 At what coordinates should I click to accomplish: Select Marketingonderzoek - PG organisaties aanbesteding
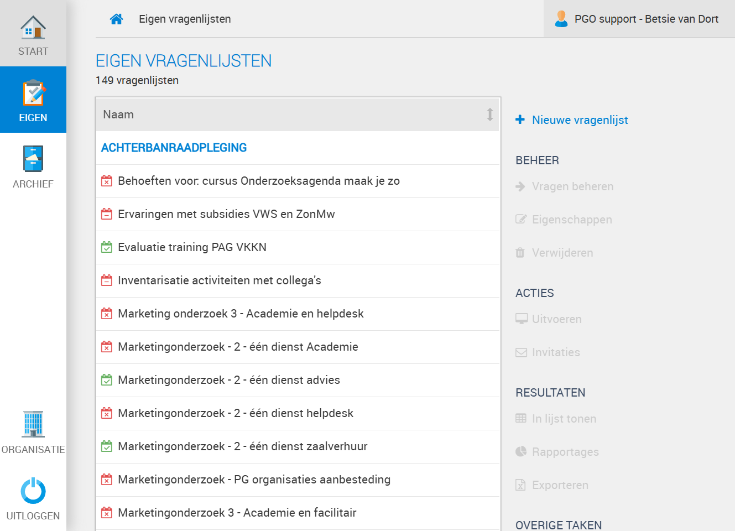pyautogui.click(x=298, y=480)
